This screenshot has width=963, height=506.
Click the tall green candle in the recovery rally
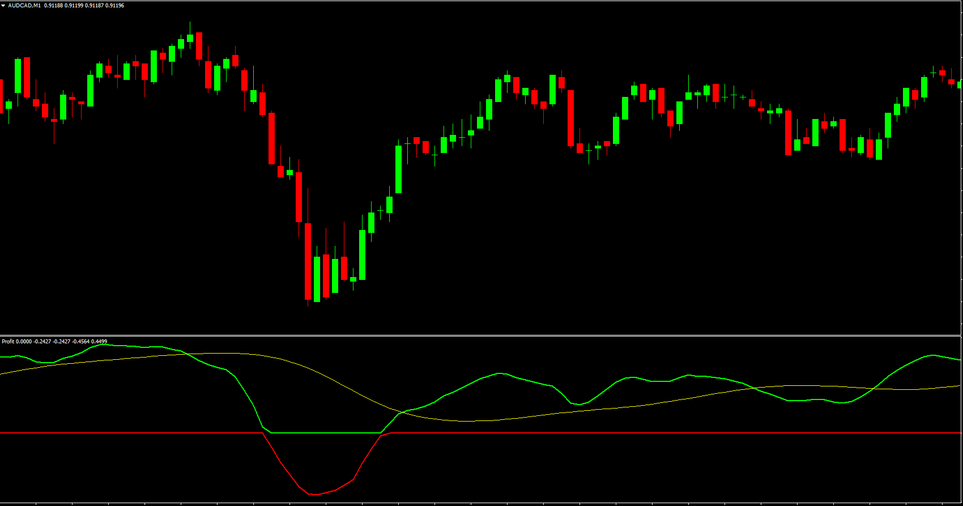pyautogui.click(x=399, y=169)
